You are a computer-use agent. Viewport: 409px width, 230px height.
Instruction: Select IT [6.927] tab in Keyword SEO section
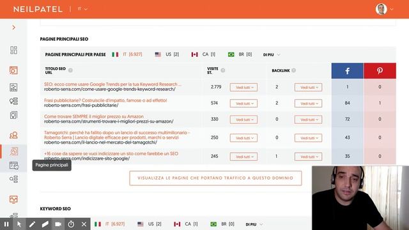109,224
